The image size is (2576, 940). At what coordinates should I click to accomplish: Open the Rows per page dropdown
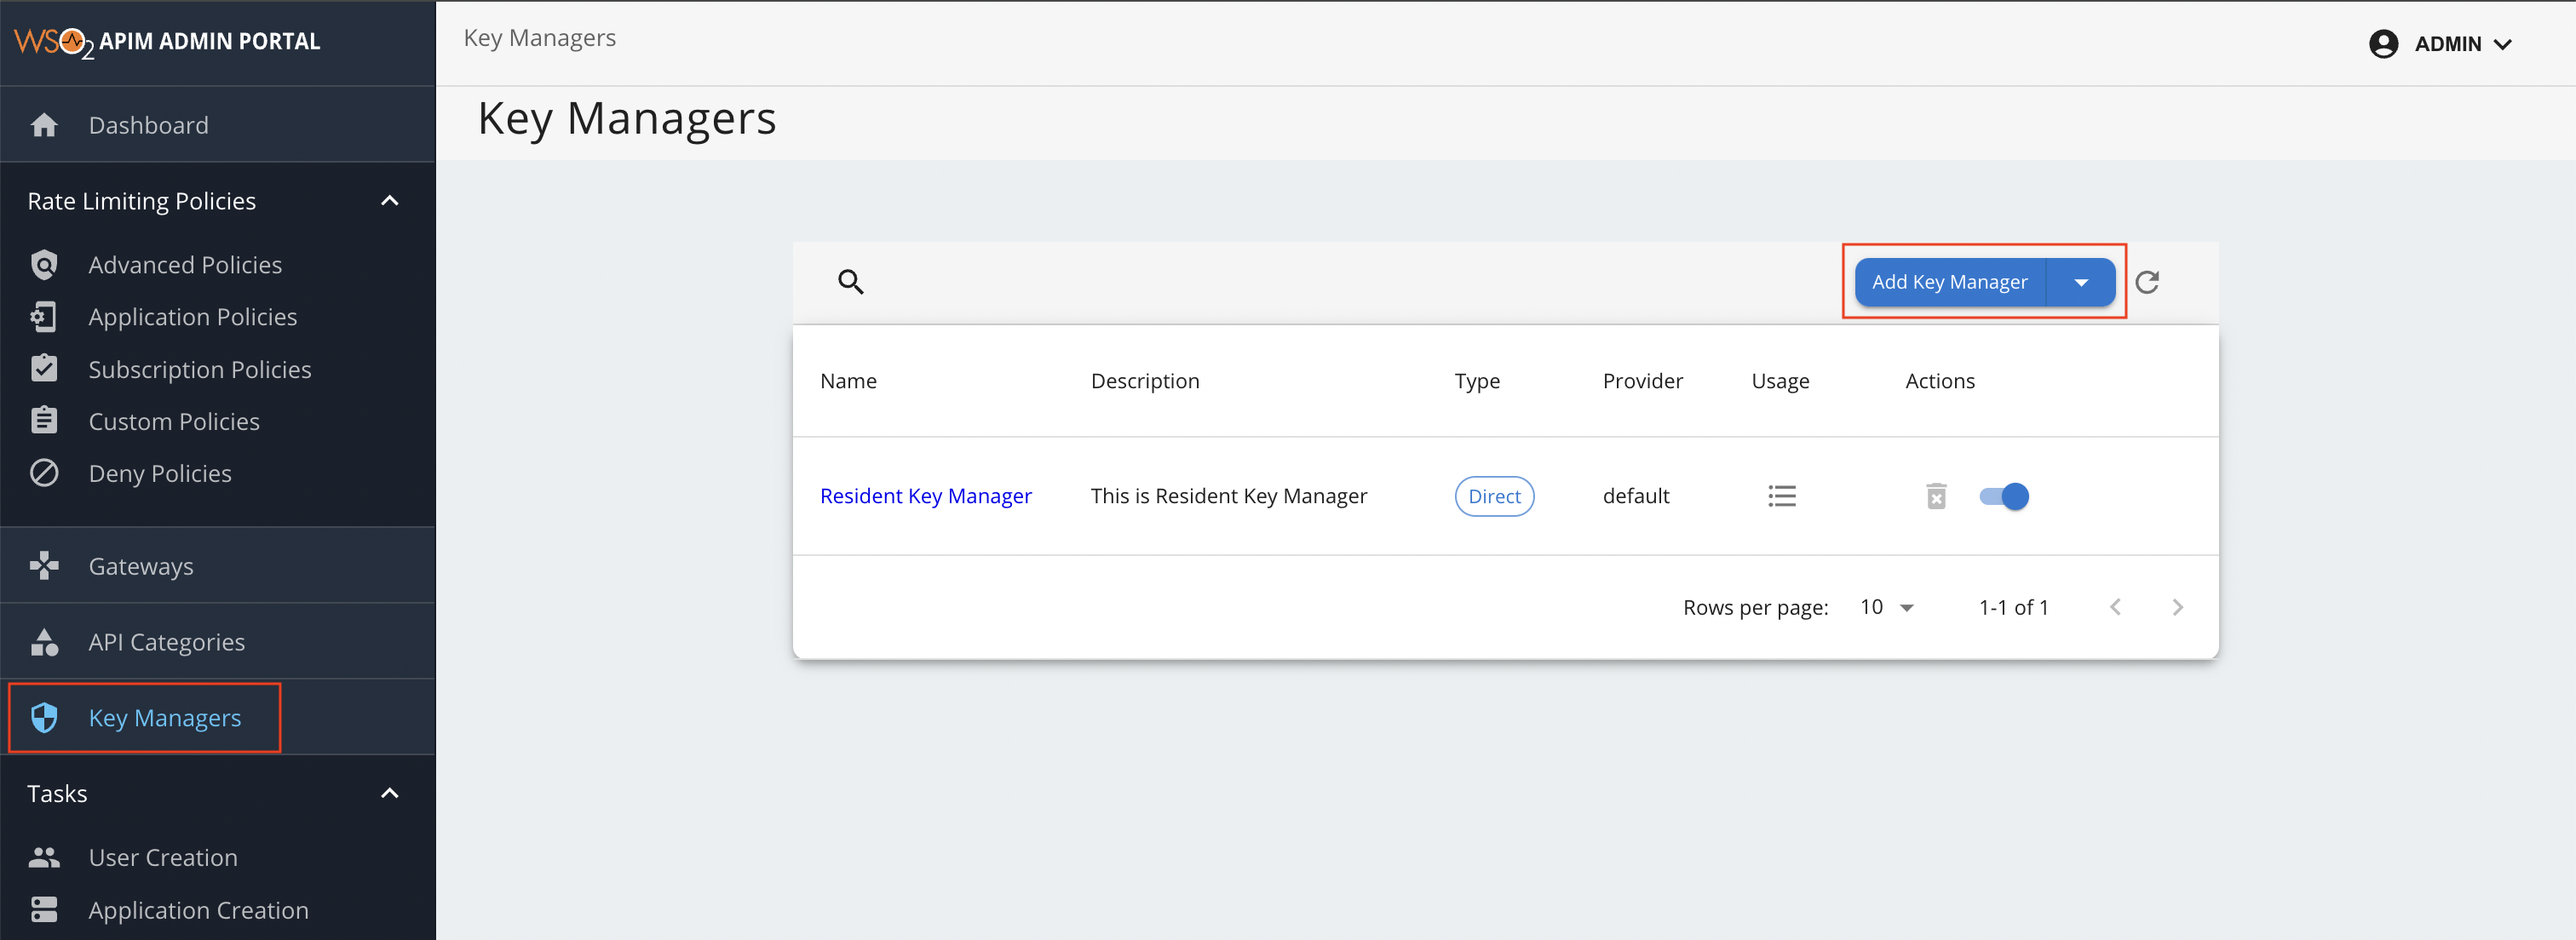coord(1885,606)
